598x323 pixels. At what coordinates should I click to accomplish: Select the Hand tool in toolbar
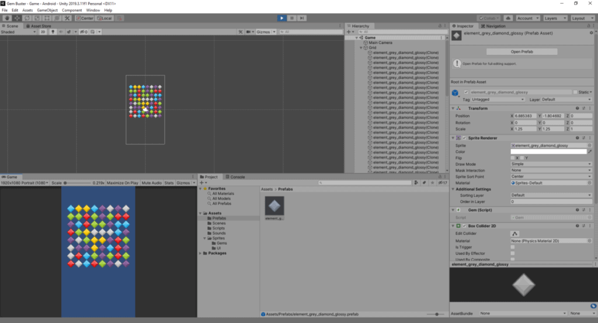point(6,18)
